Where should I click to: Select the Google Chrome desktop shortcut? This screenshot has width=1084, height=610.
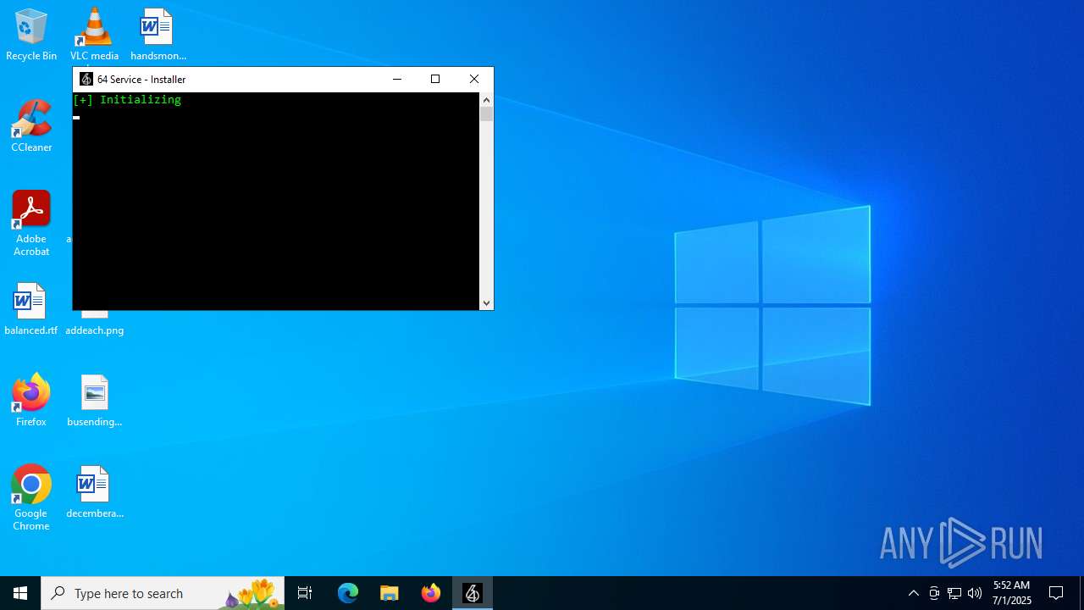tap(31, 498)
